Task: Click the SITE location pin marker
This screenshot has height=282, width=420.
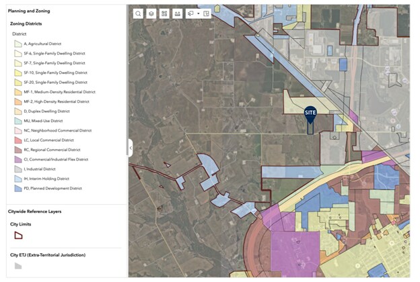Action: [310, 114]
